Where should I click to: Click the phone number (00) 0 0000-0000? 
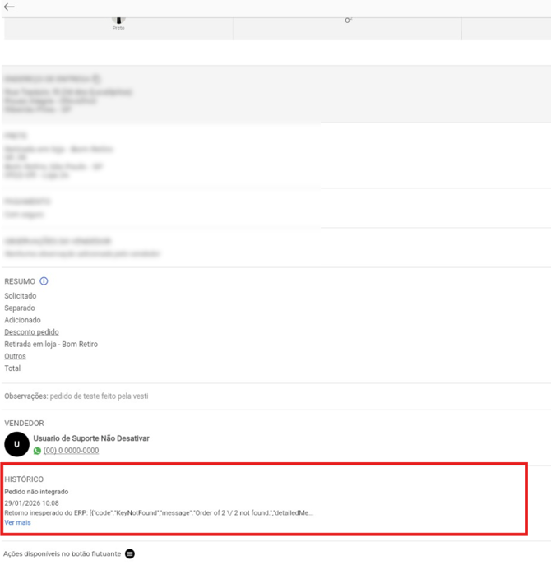coord(71,451)
